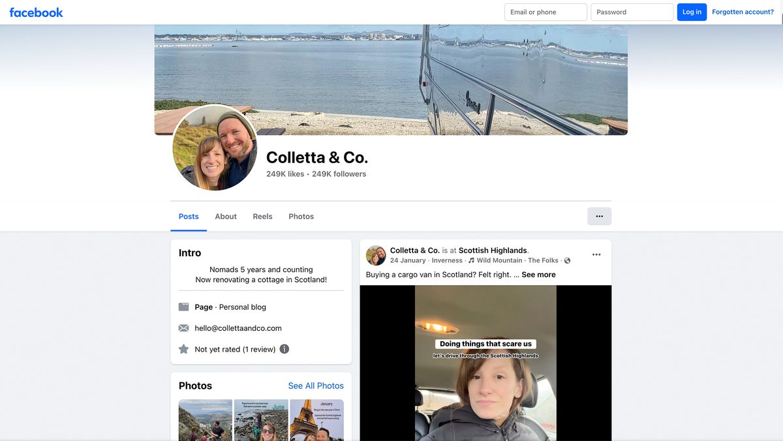783x441 pixels.
Task: Open the page actions ellipsis menu
Action: pos(599,216)
